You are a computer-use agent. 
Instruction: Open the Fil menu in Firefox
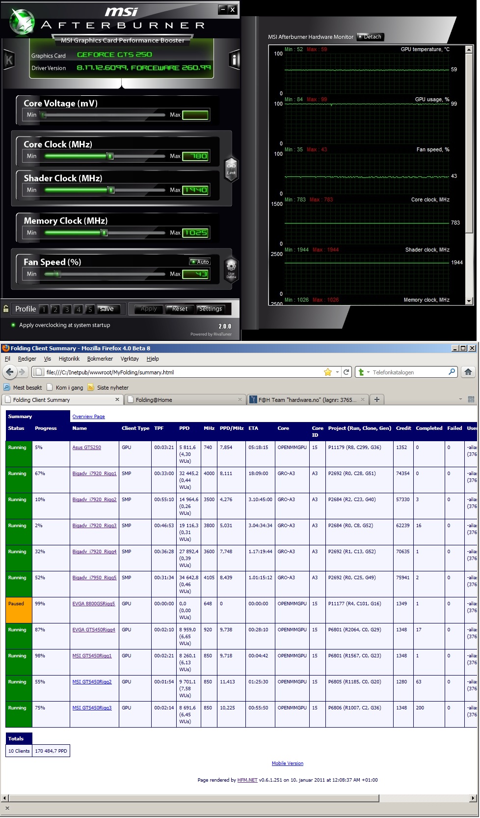[7, 359]
